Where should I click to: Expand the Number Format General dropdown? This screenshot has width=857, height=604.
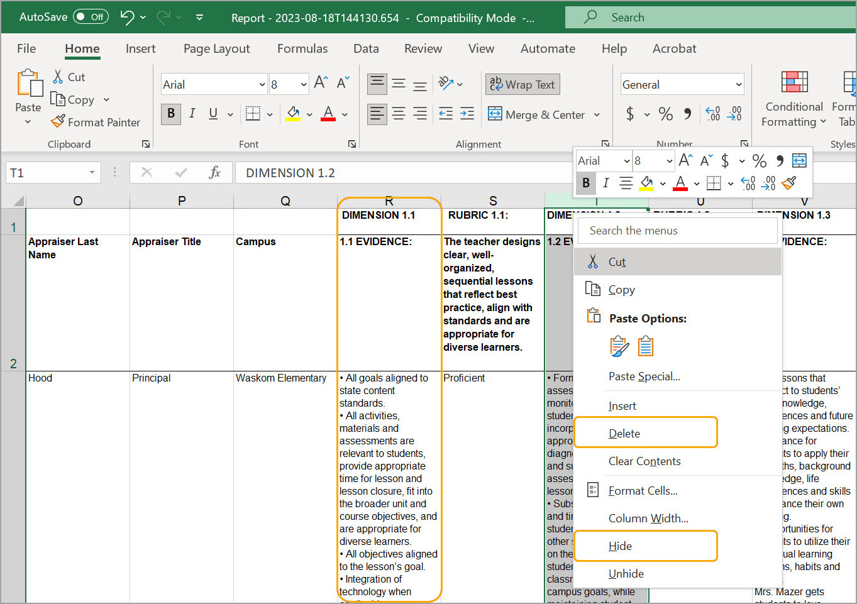(739, 84)
